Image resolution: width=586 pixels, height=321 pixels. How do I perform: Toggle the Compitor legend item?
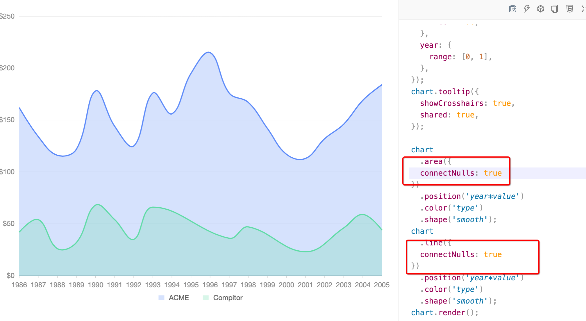coord(228,298)
